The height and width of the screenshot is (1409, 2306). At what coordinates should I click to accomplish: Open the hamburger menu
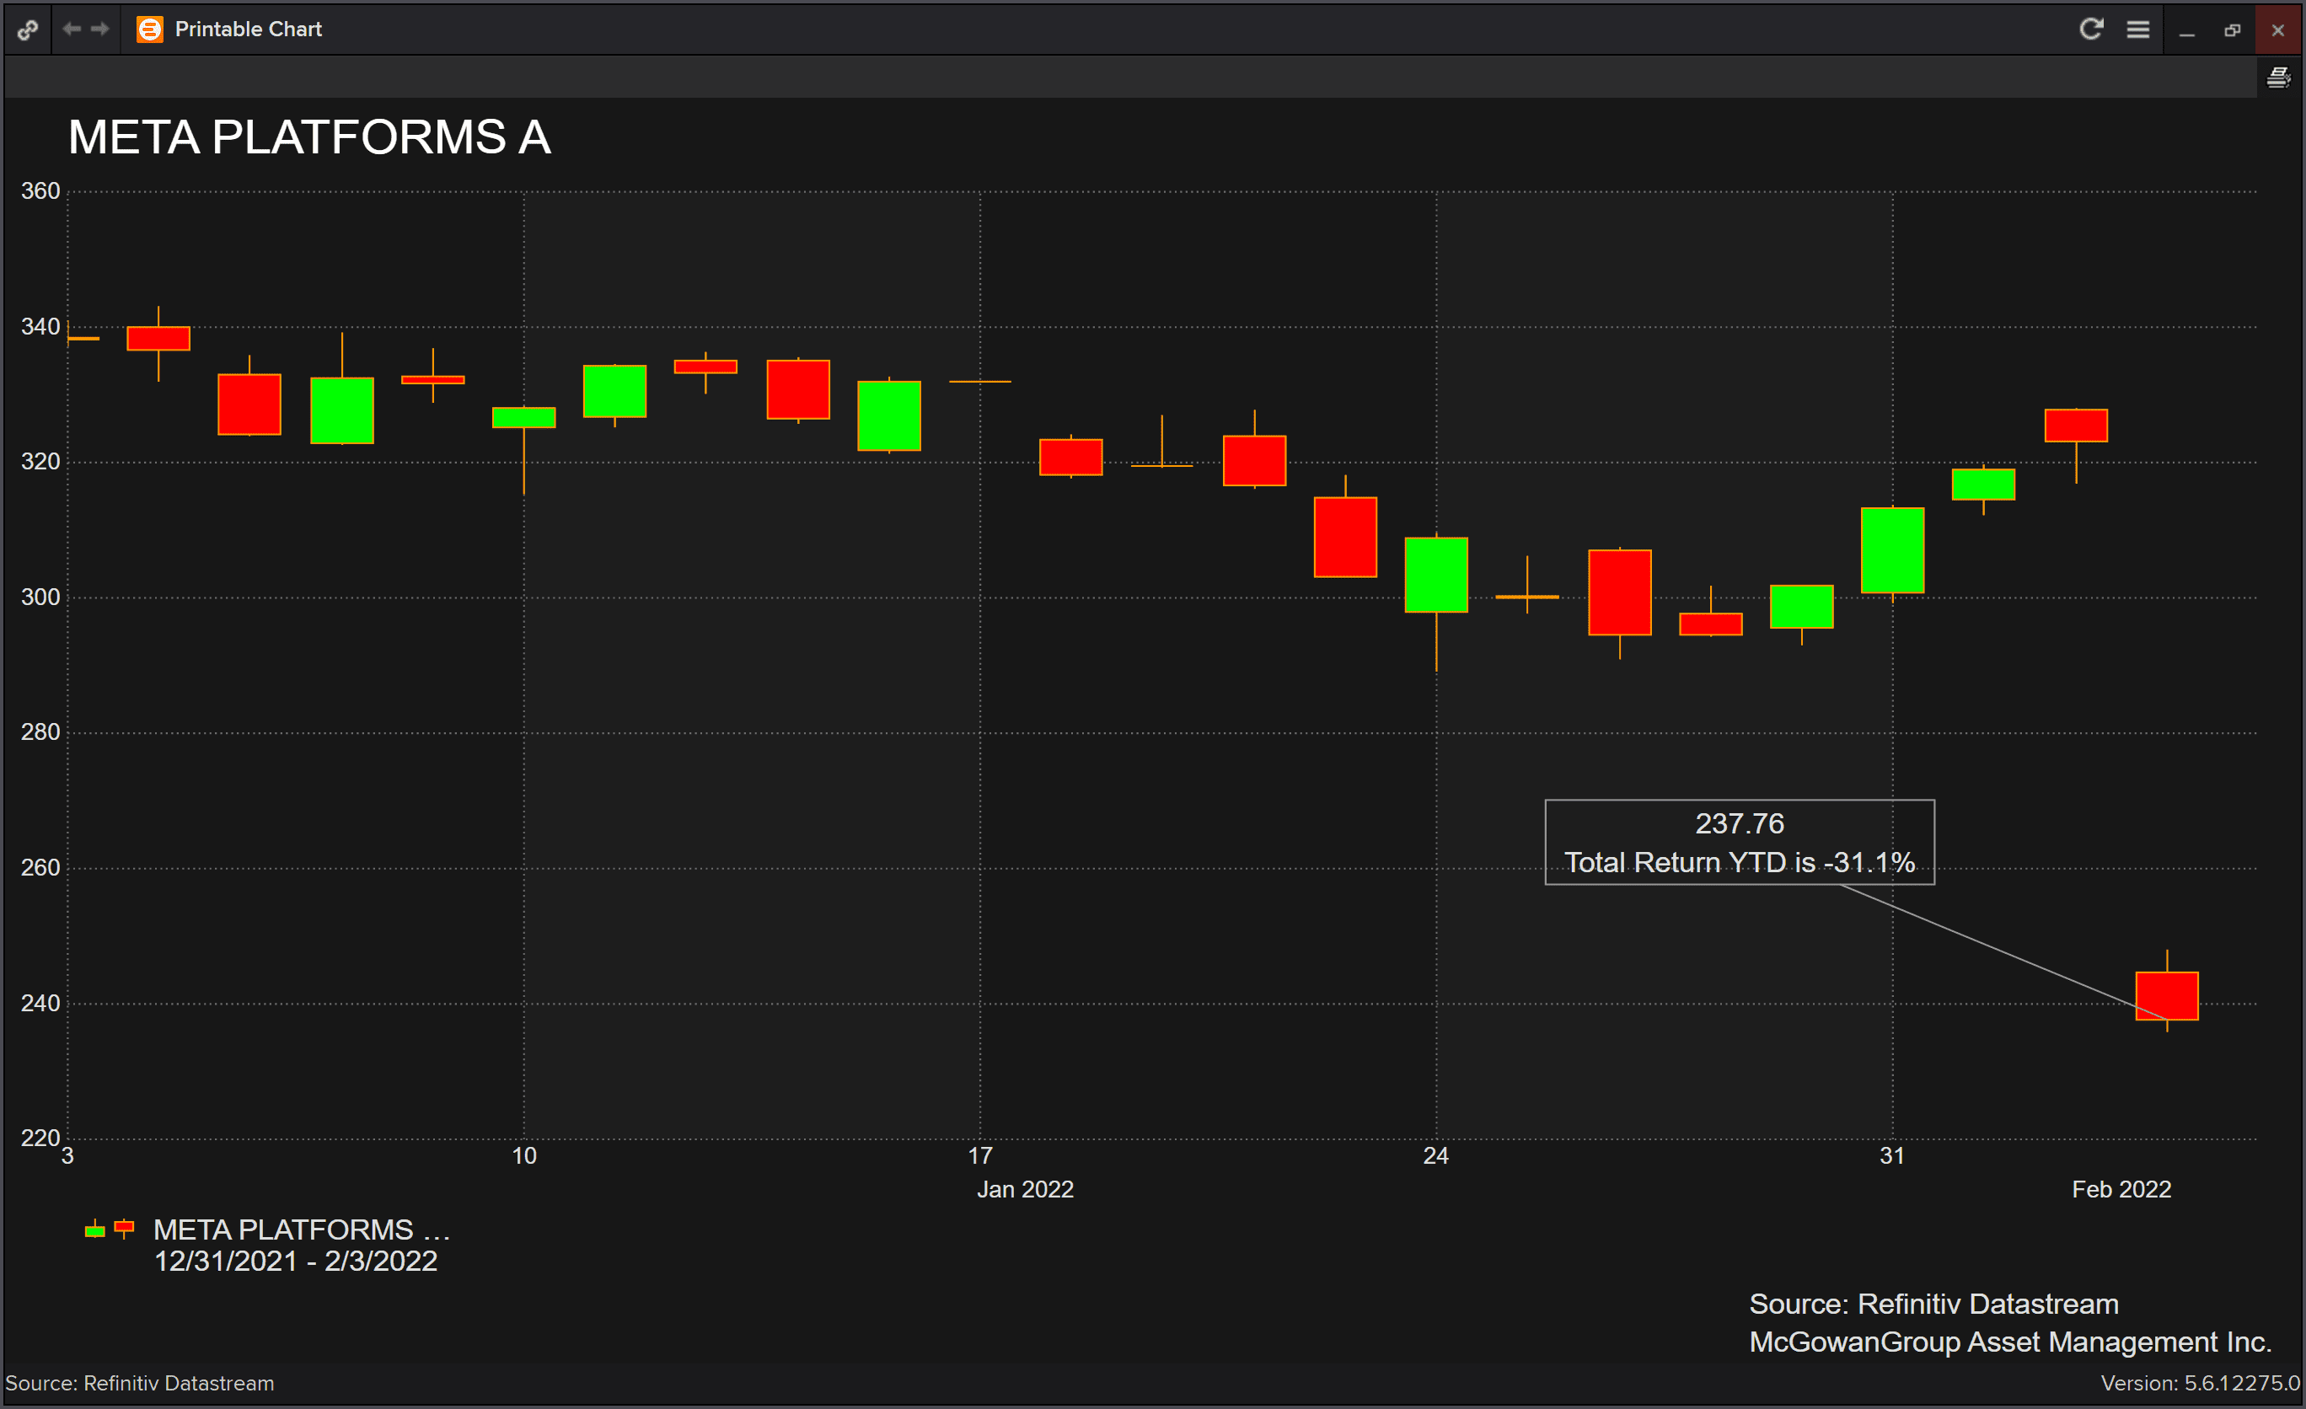(2138, 30)
